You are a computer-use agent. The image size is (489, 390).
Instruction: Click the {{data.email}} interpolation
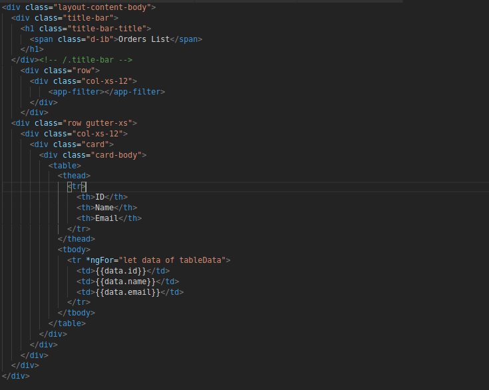128,292
